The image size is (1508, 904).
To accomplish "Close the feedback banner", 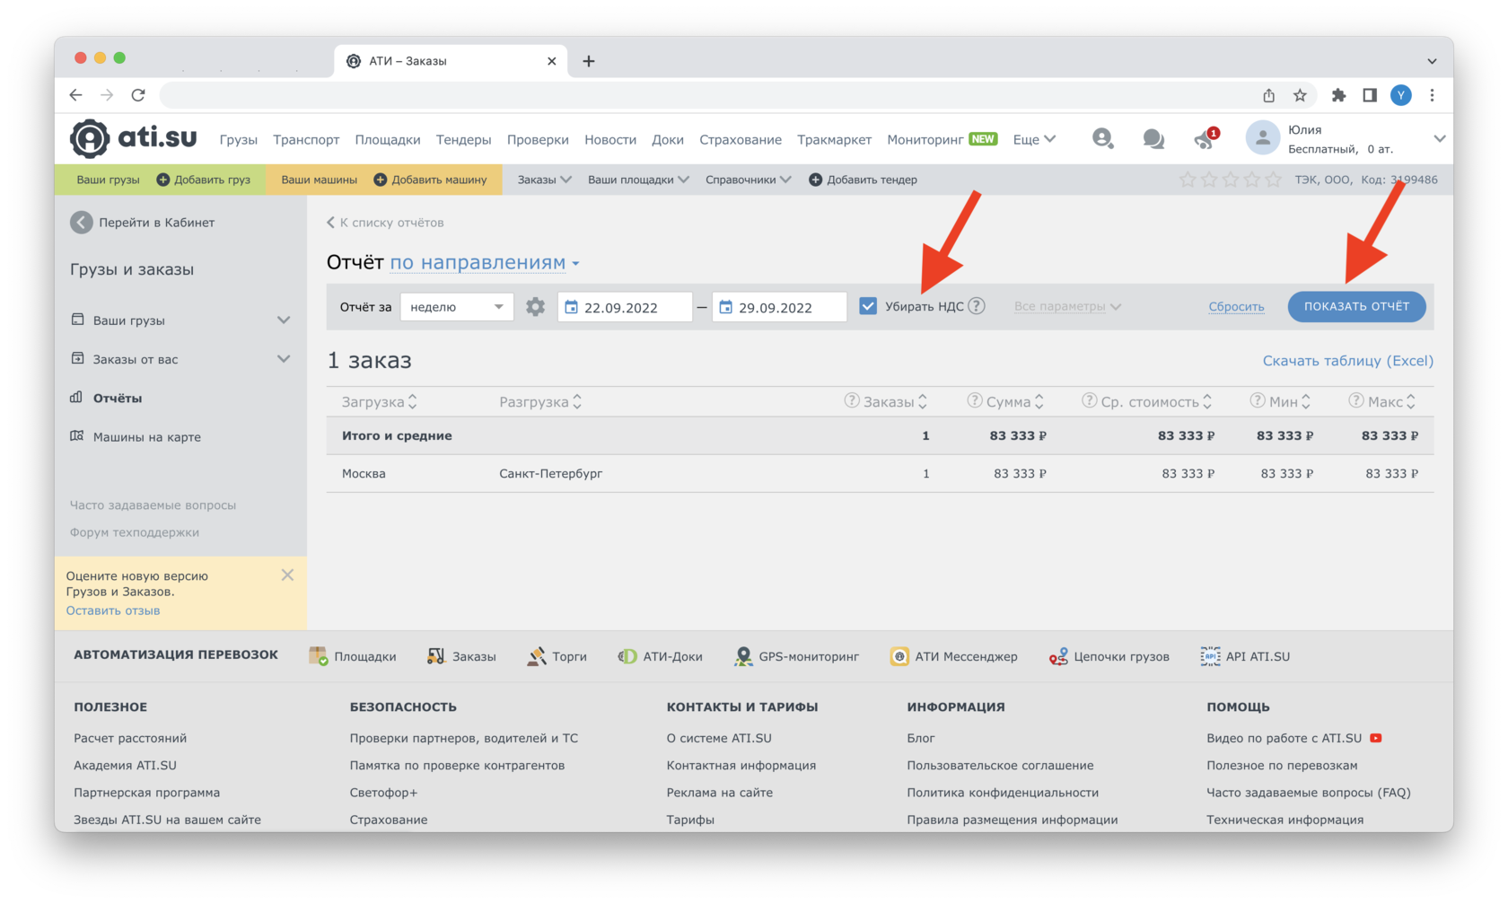I will coord(287,575).
